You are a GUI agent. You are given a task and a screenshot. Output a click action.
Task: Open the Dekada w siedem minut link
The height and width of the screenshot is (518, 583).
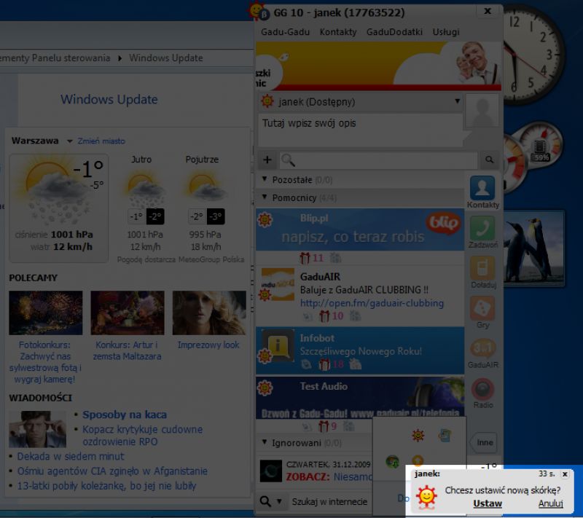coord(71,456)
